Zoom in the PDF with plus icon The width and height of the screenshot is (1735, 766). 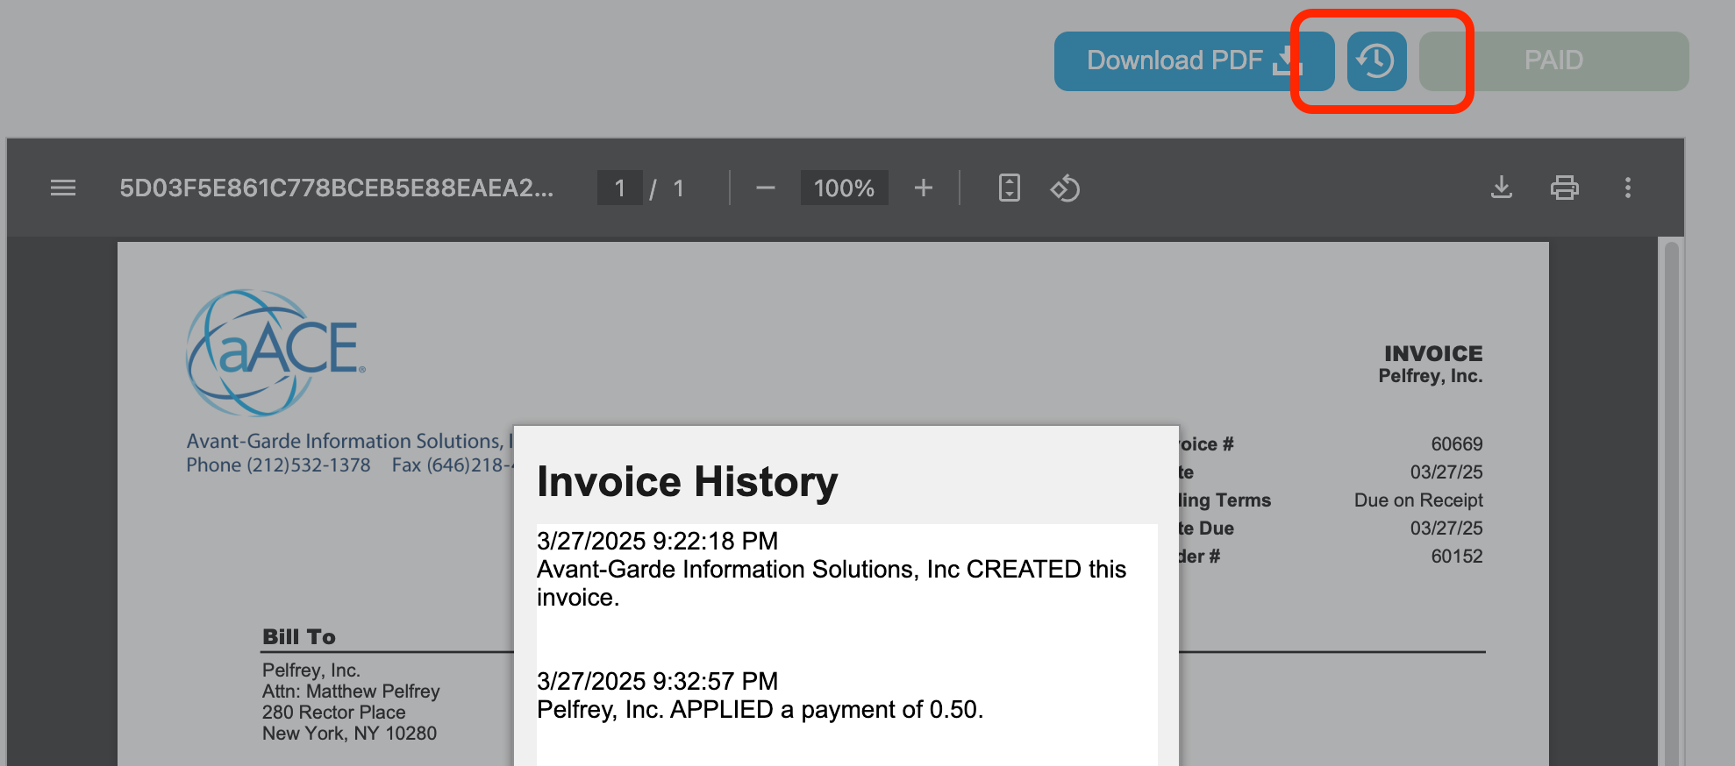(x=923, y=188)
